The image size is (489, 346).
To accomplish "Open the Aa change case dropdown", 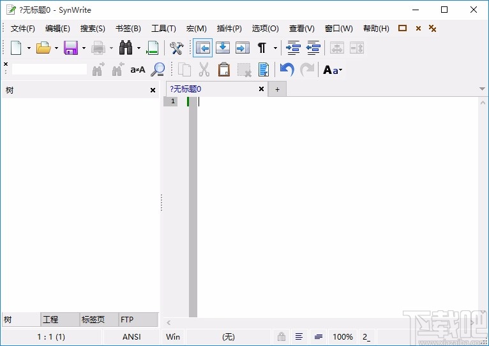I will point(333,70).
